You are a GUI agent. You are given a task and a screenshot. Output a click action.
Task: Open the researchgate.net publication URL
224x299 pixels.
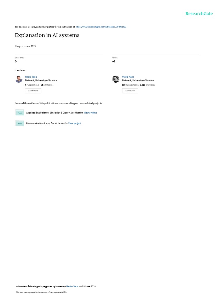pyautogui.click(x=101, y=27)
